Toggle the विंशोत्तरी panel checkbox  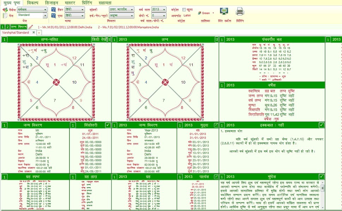(108, 125)
